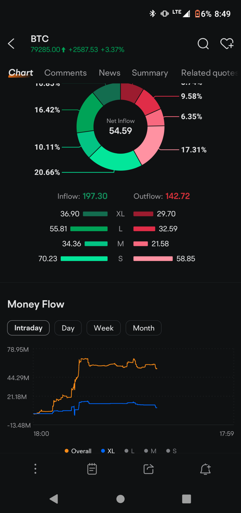Tap the 18:00 time axis label

pos(41,434)
